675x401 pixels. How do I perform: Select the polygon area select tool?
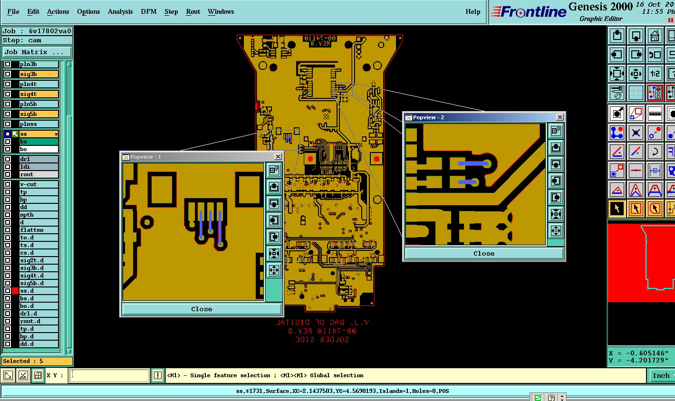(x=655, y=208)
